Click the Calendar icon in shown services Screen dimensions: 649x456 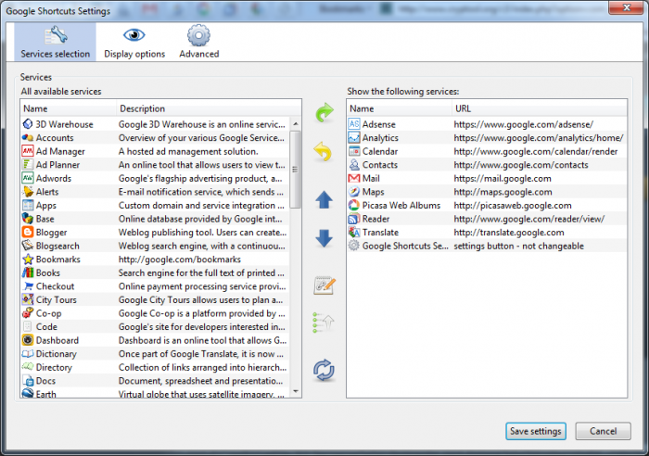[354, 151]
